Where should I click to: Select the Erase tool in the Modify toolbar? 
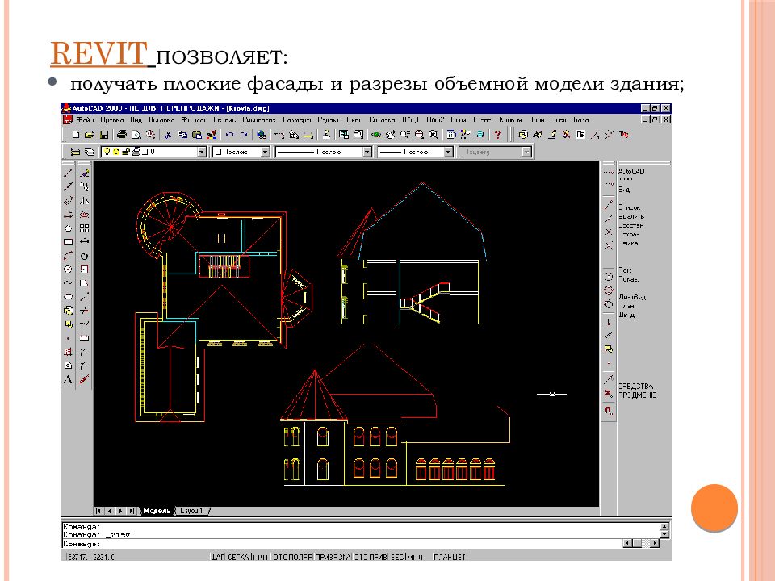[x=85, y=173]
